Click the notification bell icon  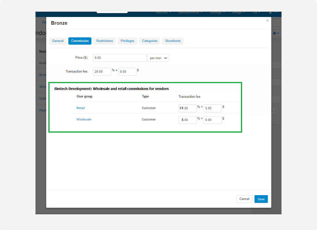pyautogui.click(x=270, y=12)
